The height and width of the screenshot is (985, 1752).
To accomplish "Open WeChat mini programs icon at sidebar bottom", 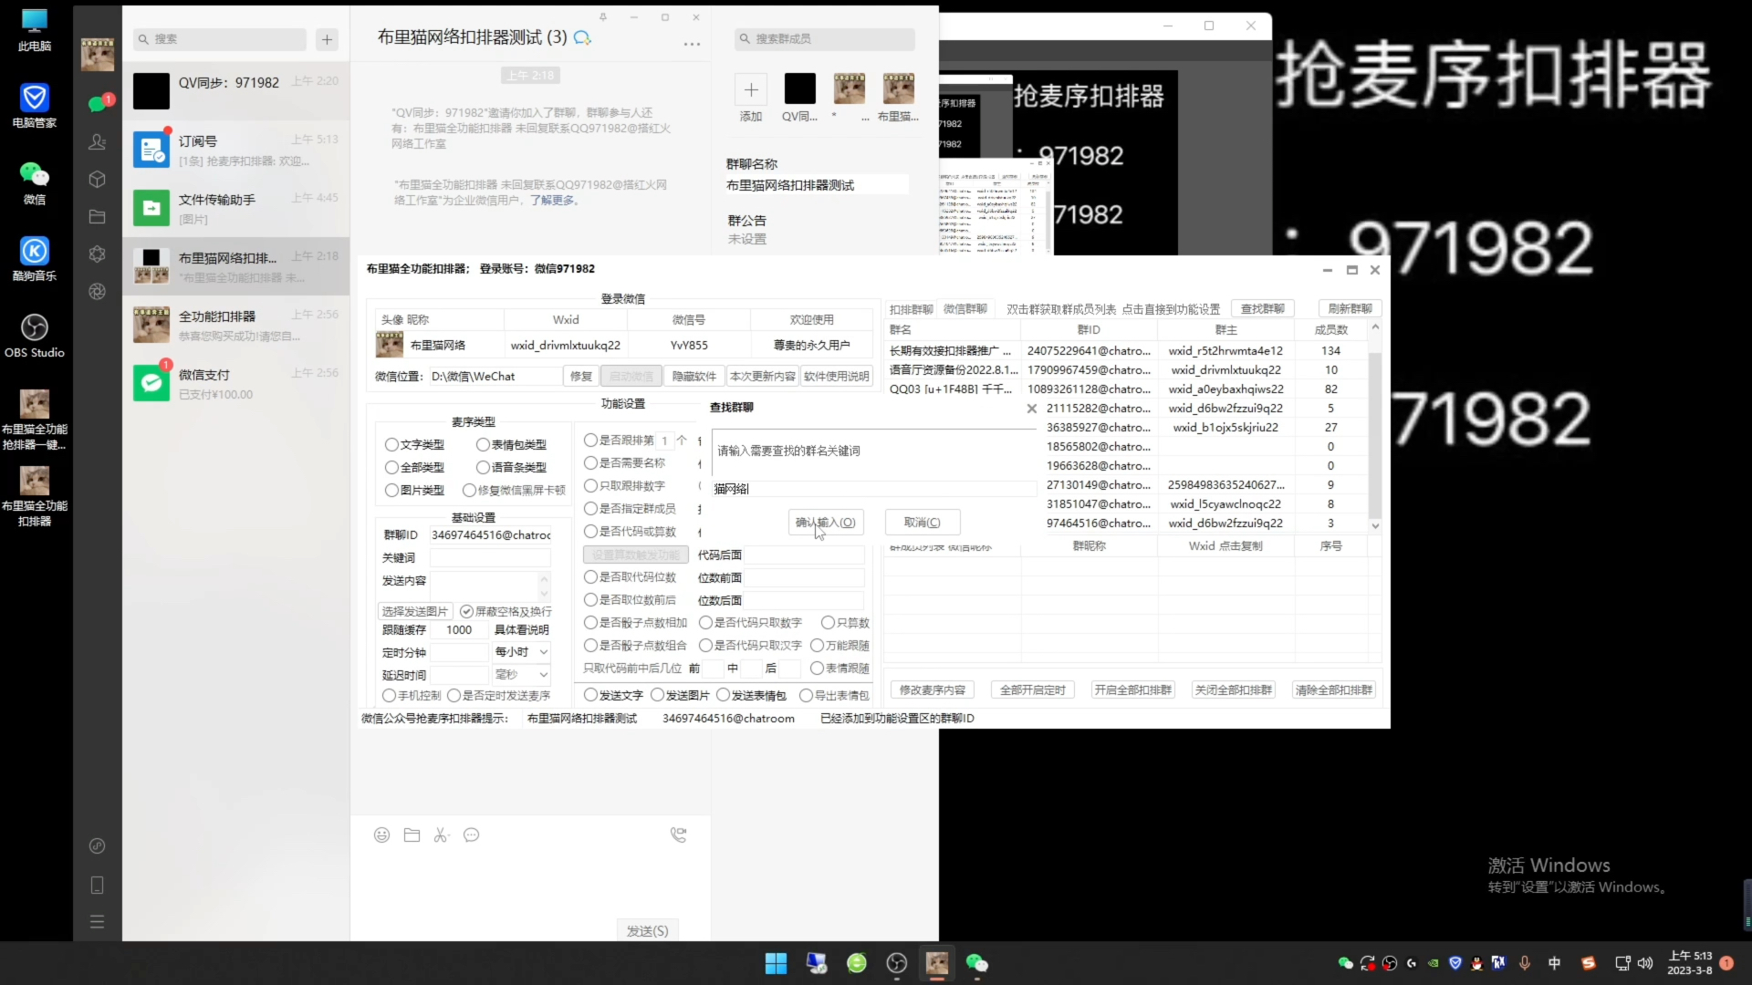I will 97,846.
